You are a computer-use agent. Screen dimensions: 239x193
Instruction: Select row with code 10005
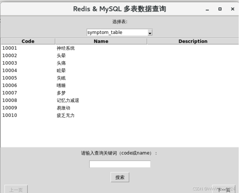click(119, 78)
